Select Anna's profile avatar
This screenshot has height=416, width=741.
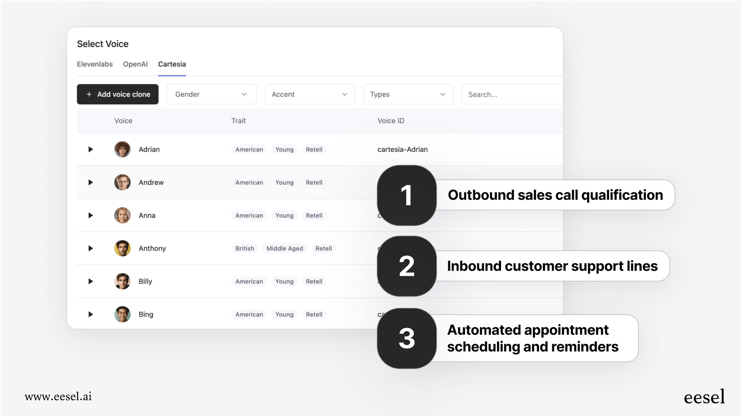pyautogui.click(x=122, y=216)
